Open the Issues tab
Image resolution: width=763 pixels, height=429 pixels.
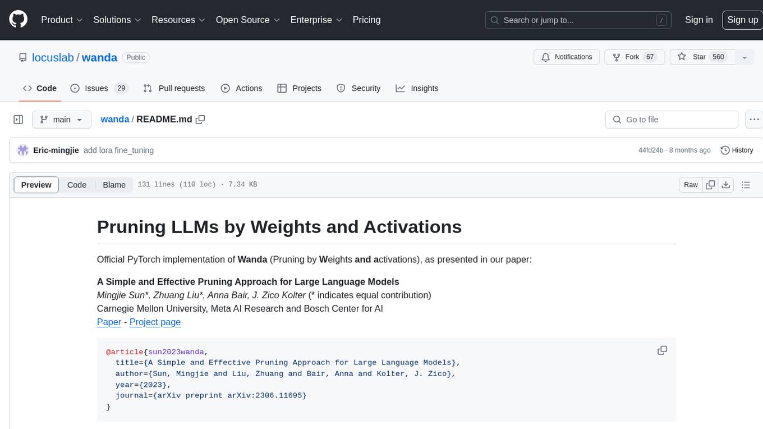coord(99,88)
